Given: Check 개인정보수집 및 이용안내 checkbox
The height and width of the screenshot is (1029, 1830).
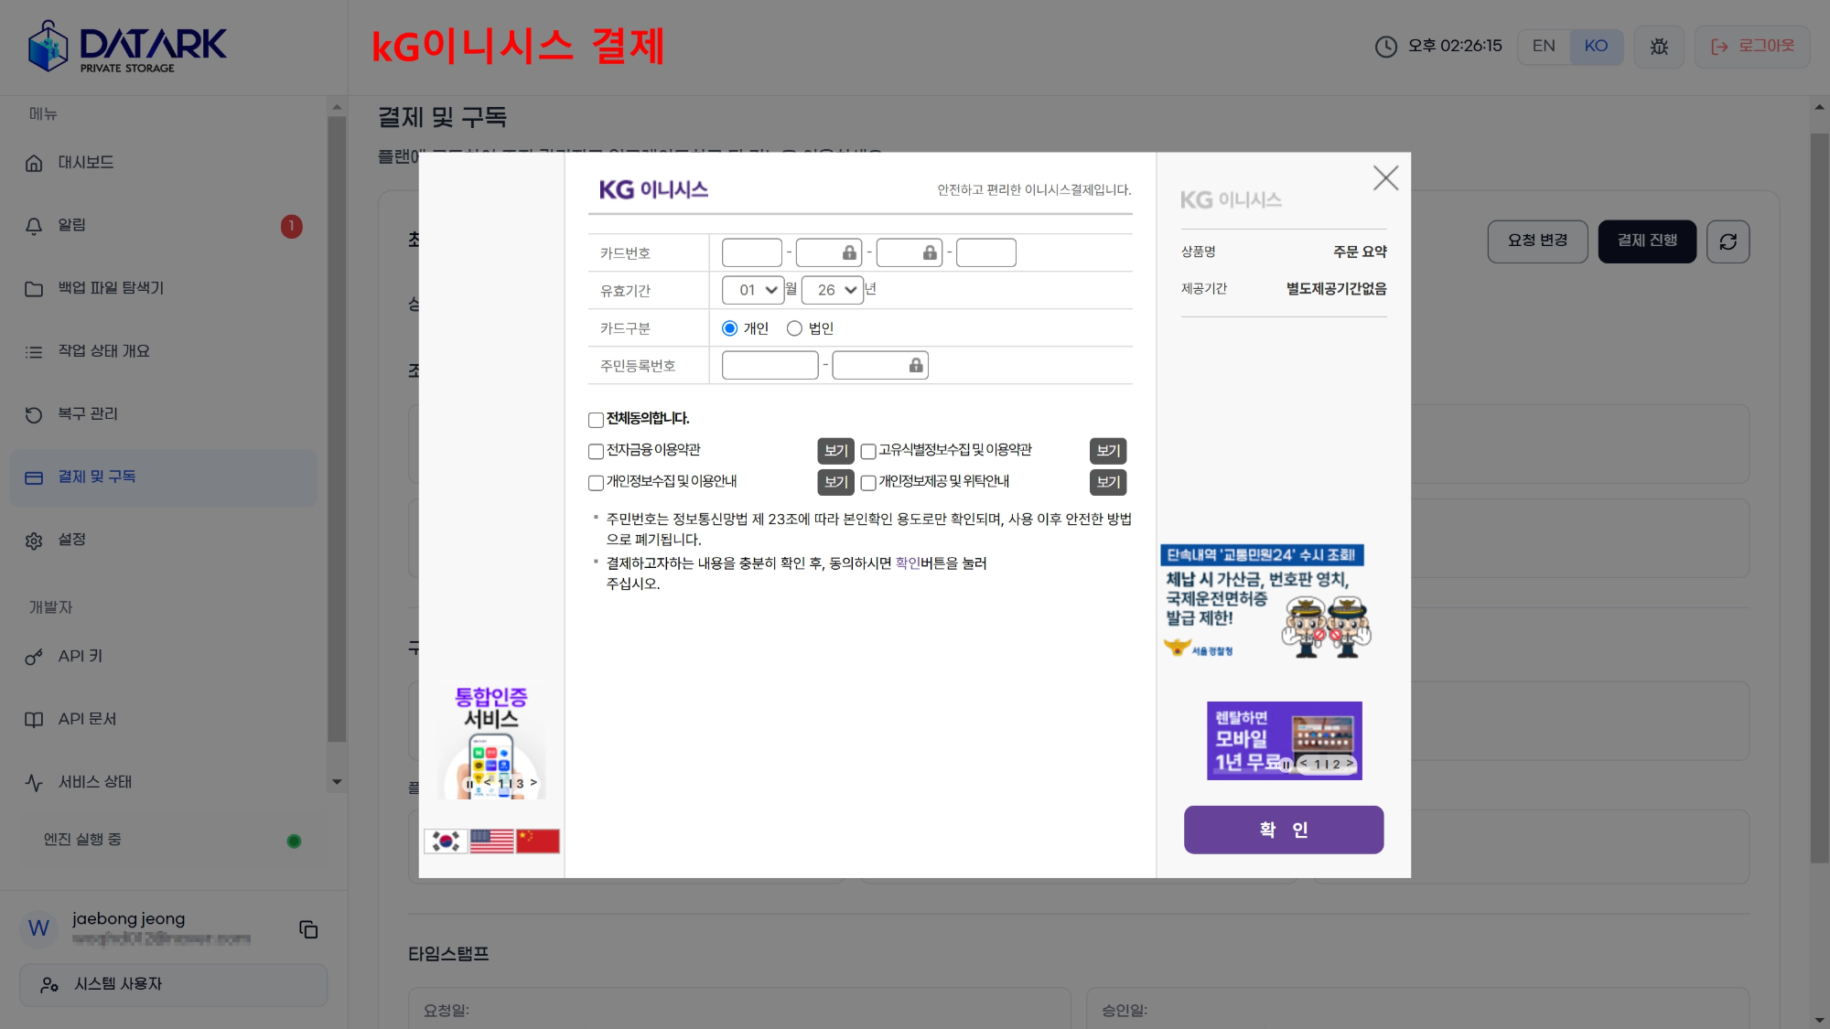Looking at the screenshot, I should coord(596,483).
